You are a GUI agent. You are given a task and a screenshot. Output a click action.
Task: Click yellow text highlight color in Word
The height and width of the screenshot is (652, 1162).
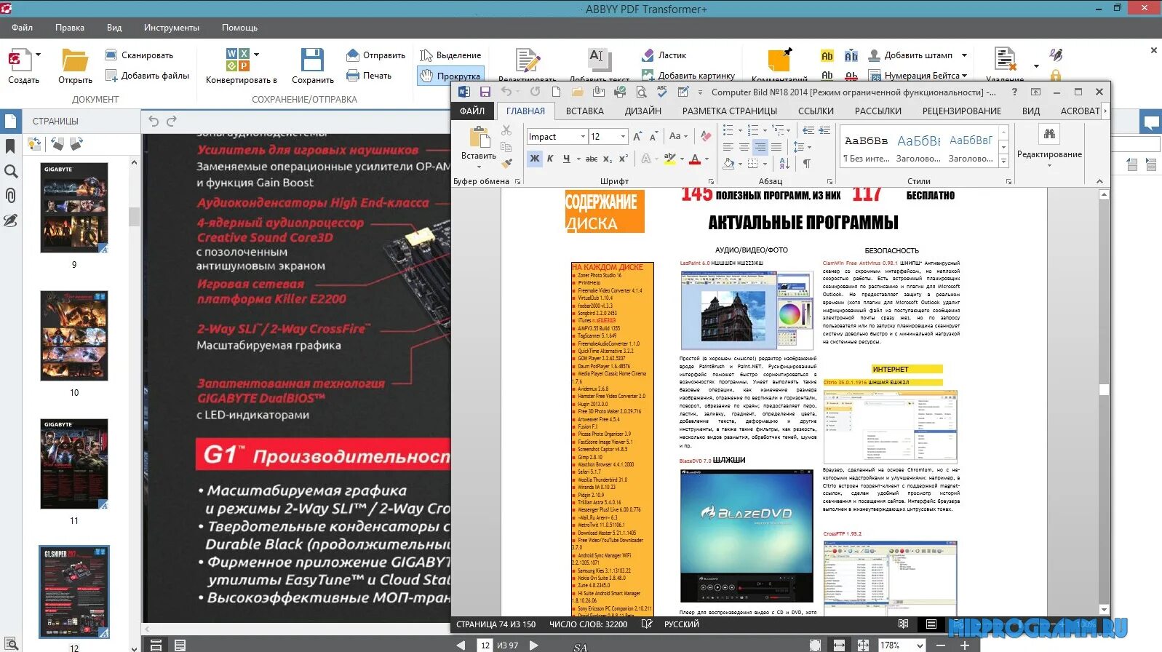670,159
